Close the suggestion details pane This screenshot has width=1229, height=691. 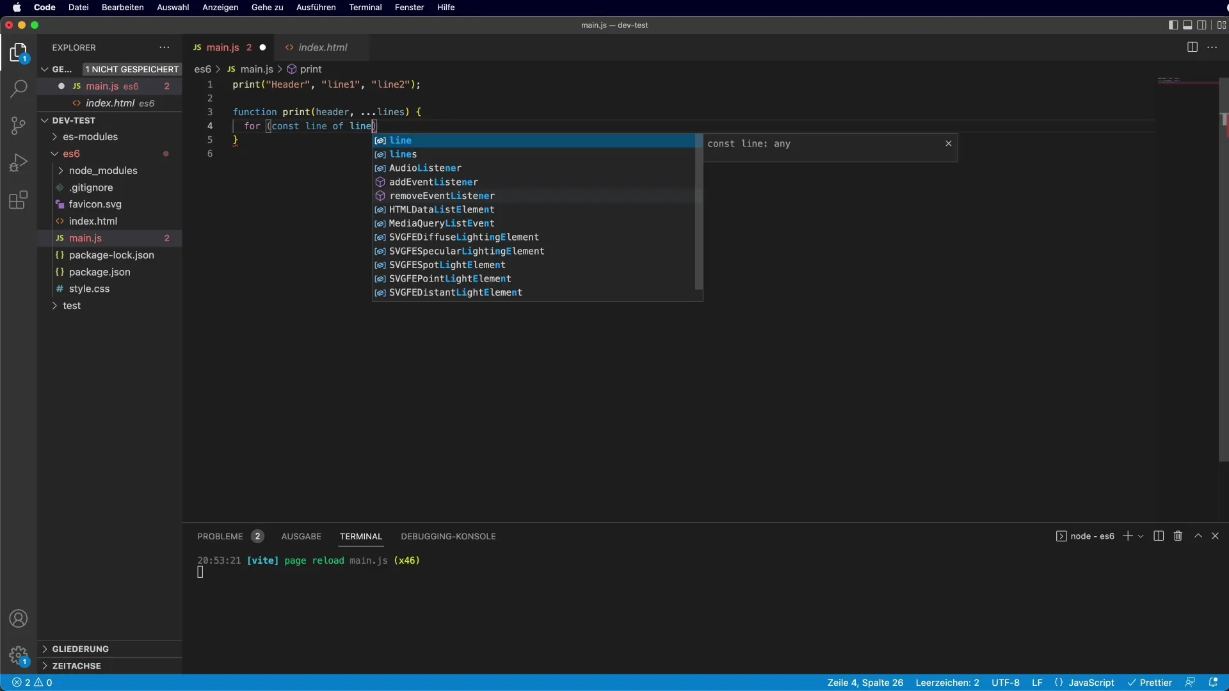point(949,143)
